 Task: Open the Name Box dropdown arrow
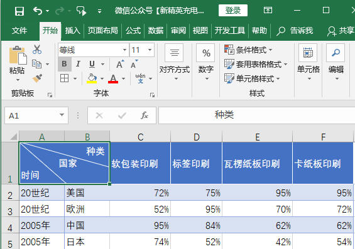click(62, 115)
